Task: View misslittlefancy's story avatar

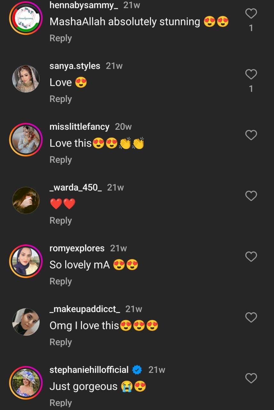Action: click(26, 140)
